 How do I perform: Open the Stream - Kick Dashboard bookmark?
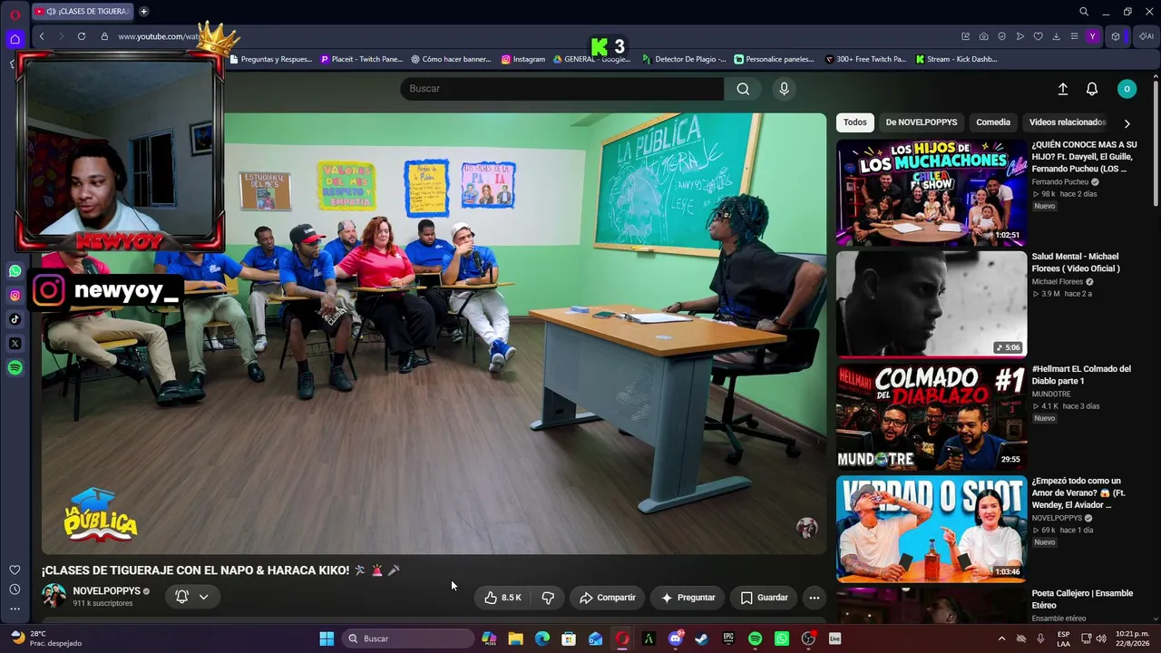(x=957, y=59)
